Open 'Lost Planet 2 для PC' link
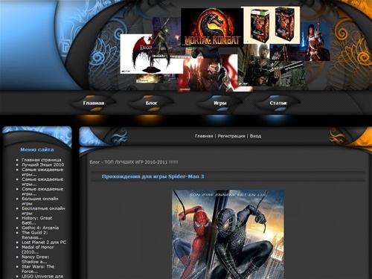372x279 pixels. (44, 243)
